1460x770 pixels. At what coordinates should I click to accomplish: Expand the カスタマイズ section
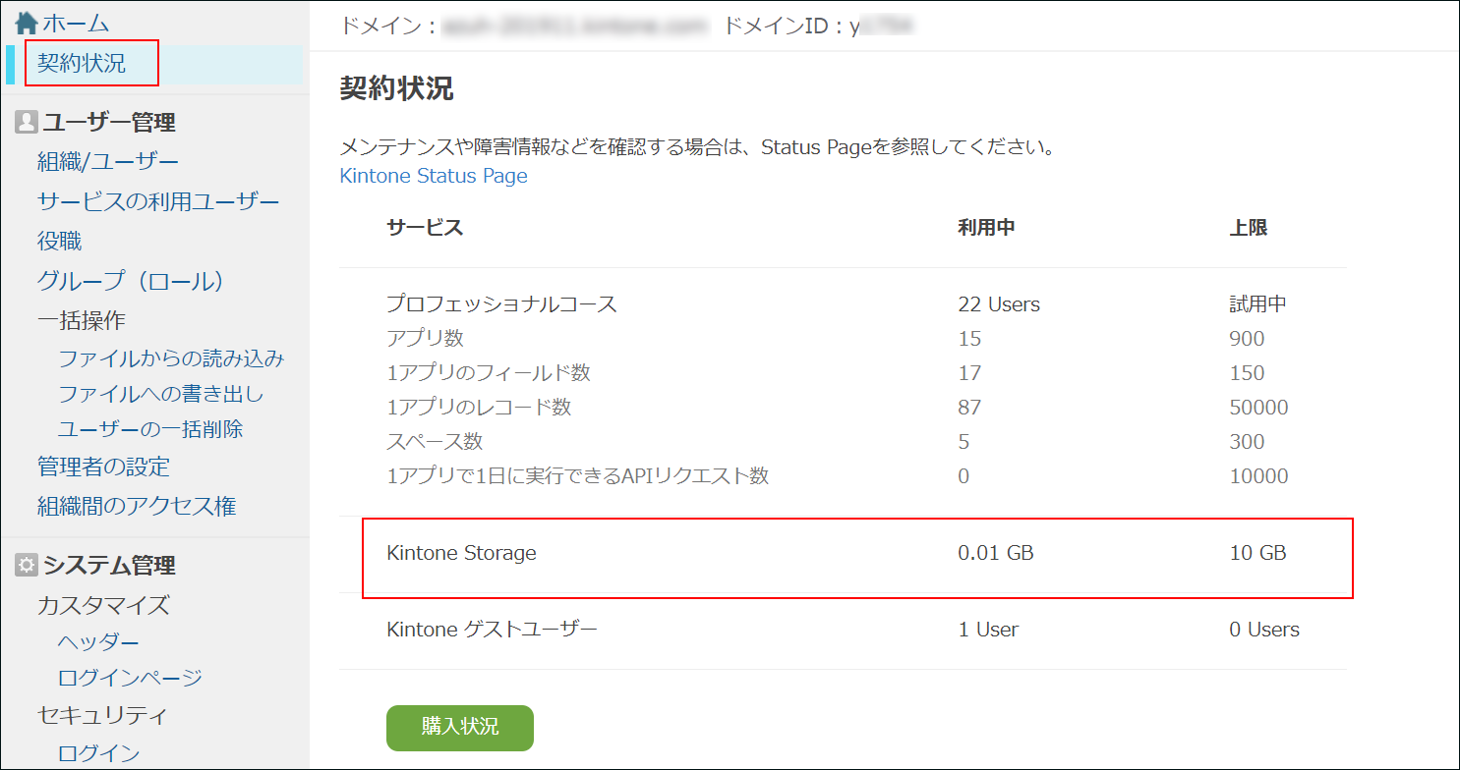coord(105,606)
